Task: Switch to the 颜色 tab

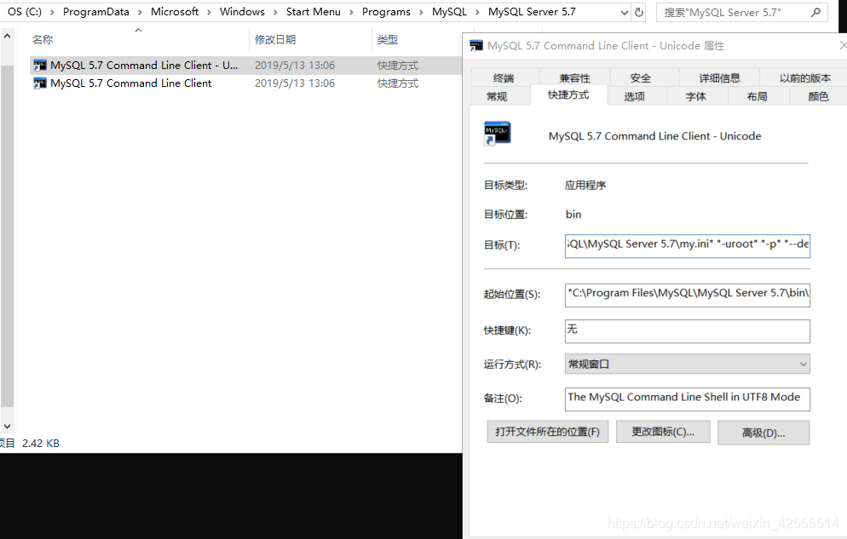Action: [818, 96]
